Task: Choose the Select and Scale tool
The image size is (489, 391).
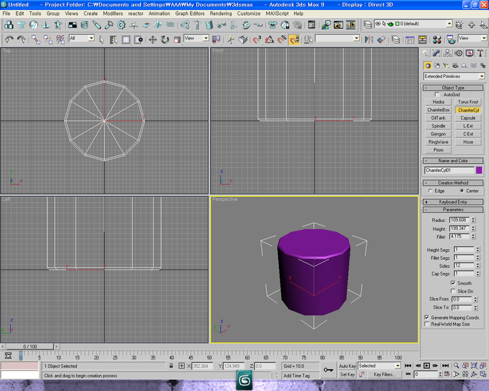Action: (x=177, y=40)
